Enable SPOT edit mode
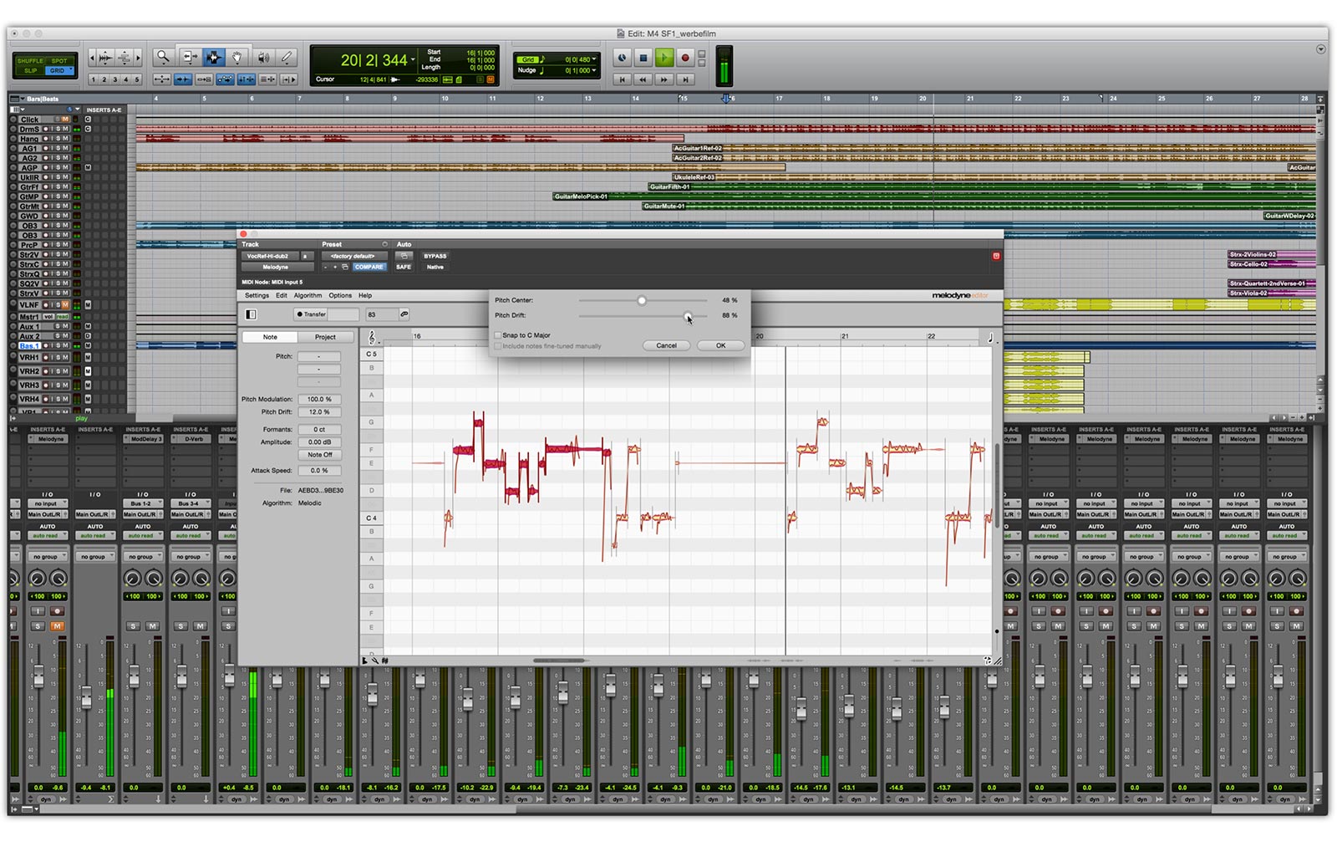The height and width of the screenshot is (842, 1337). point(59,61)
